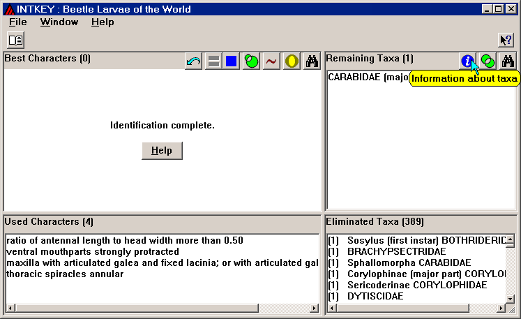Click the context help arrow icon
Image resolution: width=521 pixels, height=319 pixels.
tap(506, 40)
